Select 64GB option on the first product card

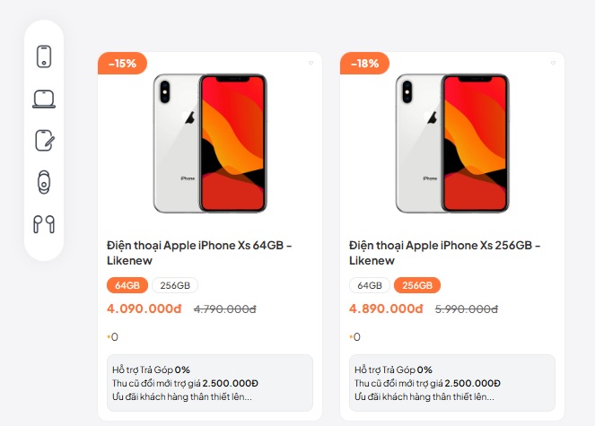coord(127,285)
